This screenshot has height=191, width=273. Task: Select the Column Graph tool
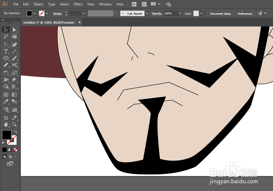click(x=14, y=110)
